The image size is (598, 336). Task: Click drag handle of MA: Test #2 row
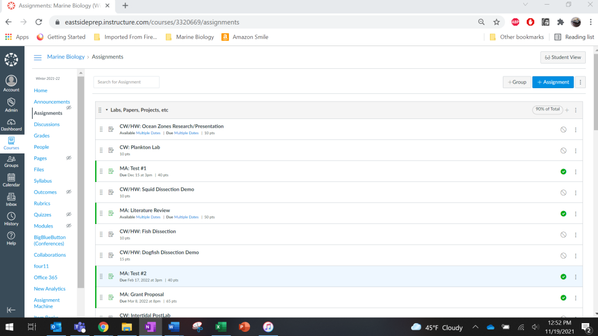coord(101,276)
